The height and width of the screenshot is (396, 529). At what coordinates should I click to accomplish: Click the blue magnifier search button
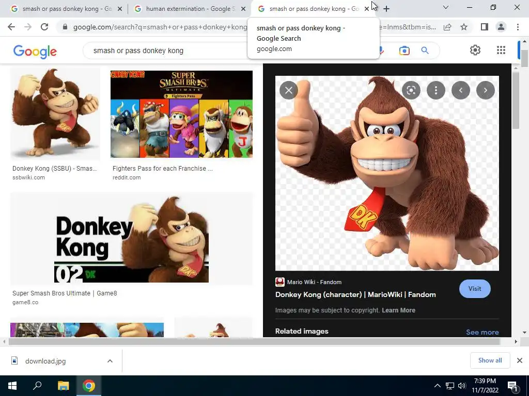[x=425, y=51]
